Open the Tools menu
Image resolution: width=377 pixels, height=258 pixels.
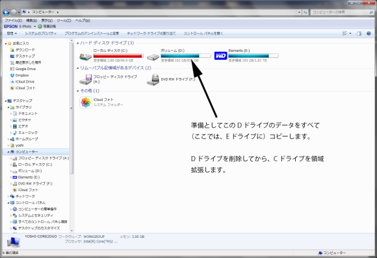pos(64,20)
